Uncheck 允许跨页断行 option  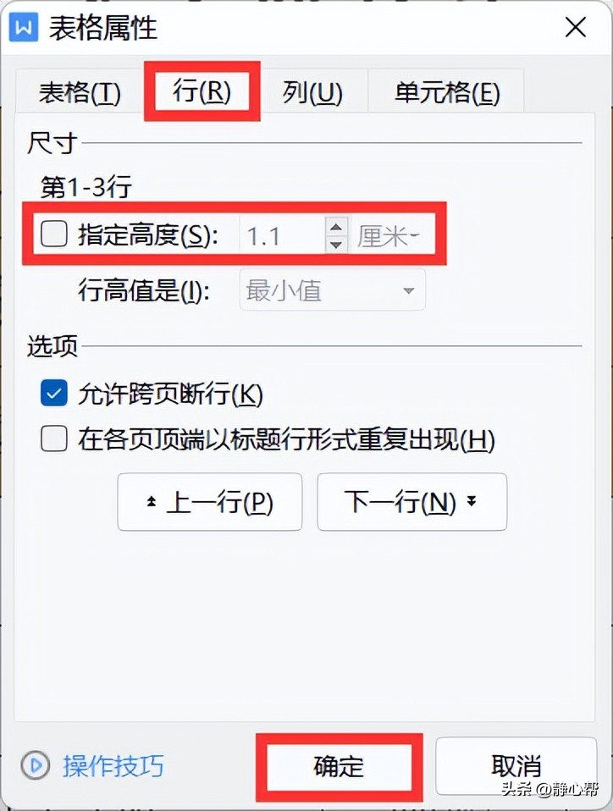[x=54, y=393]
